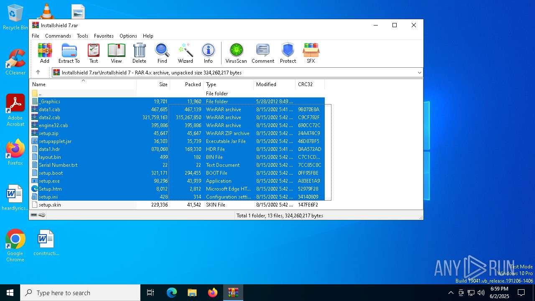
Task: Sort by Name column header
Action: (83, 84)
